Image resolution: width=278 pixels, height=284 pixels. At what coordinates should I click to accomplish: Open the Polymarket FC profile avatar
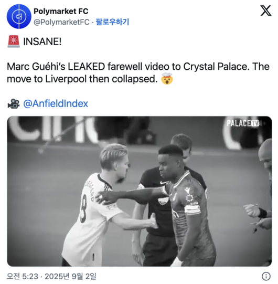coord(19,16)
